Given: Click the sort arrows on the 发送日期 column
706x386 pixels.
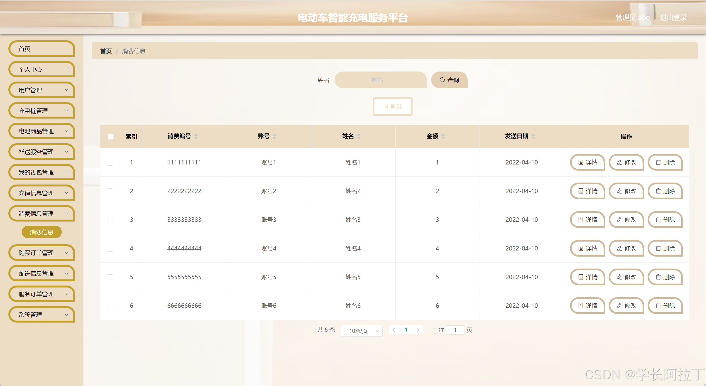Looking at the screenshot, I should pos(533,136).
